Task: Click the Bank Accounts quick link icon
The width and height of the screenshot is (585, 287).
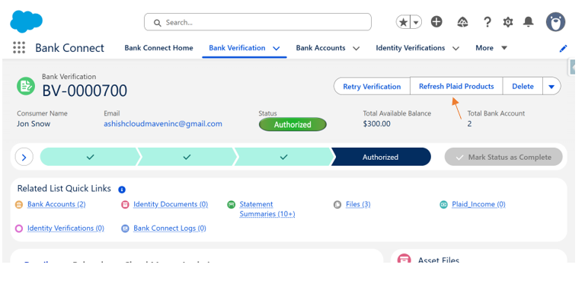Action: 19,205
